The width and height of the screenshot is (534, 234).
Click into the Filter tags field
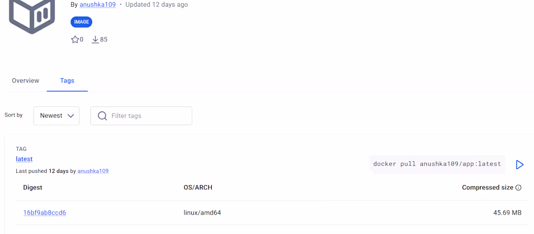tap(141, 116)
